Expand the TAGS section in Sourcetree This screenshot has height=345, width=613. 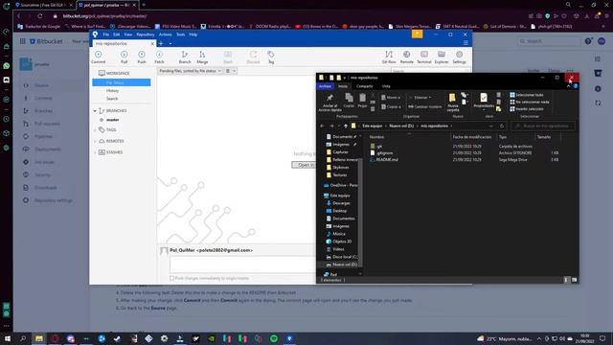click(x=95, y=130)
